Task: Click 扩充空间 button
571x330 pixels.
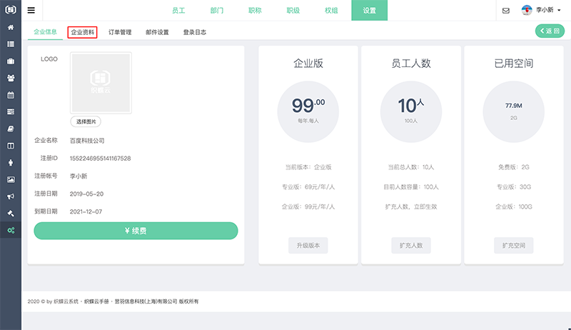Action: [513, 246]
